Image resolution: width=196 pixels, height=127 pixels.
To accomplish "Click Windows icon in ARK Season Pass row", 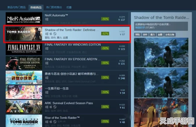I will 47,107.
